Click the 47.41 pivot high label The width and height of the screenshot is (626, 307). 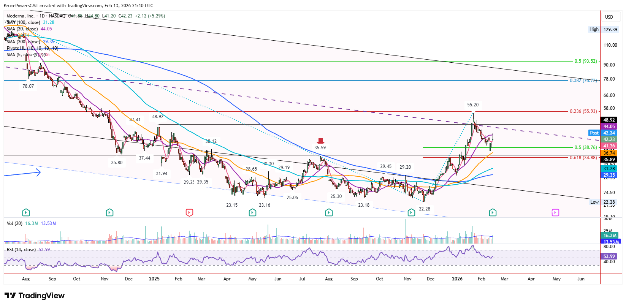(135, 120)
